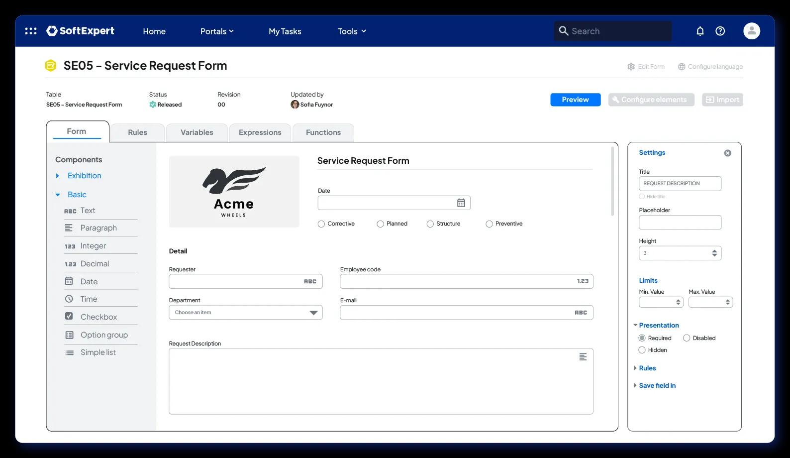Viewport: 790px width, 458px height.
Task: Select the Decimal component 1.23 icon
Action: pos(70,264)
